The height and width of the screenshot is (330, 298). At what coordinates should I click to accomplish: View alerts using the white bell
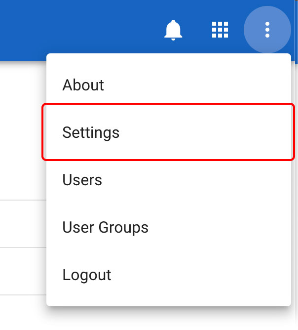tap(173, 30)
